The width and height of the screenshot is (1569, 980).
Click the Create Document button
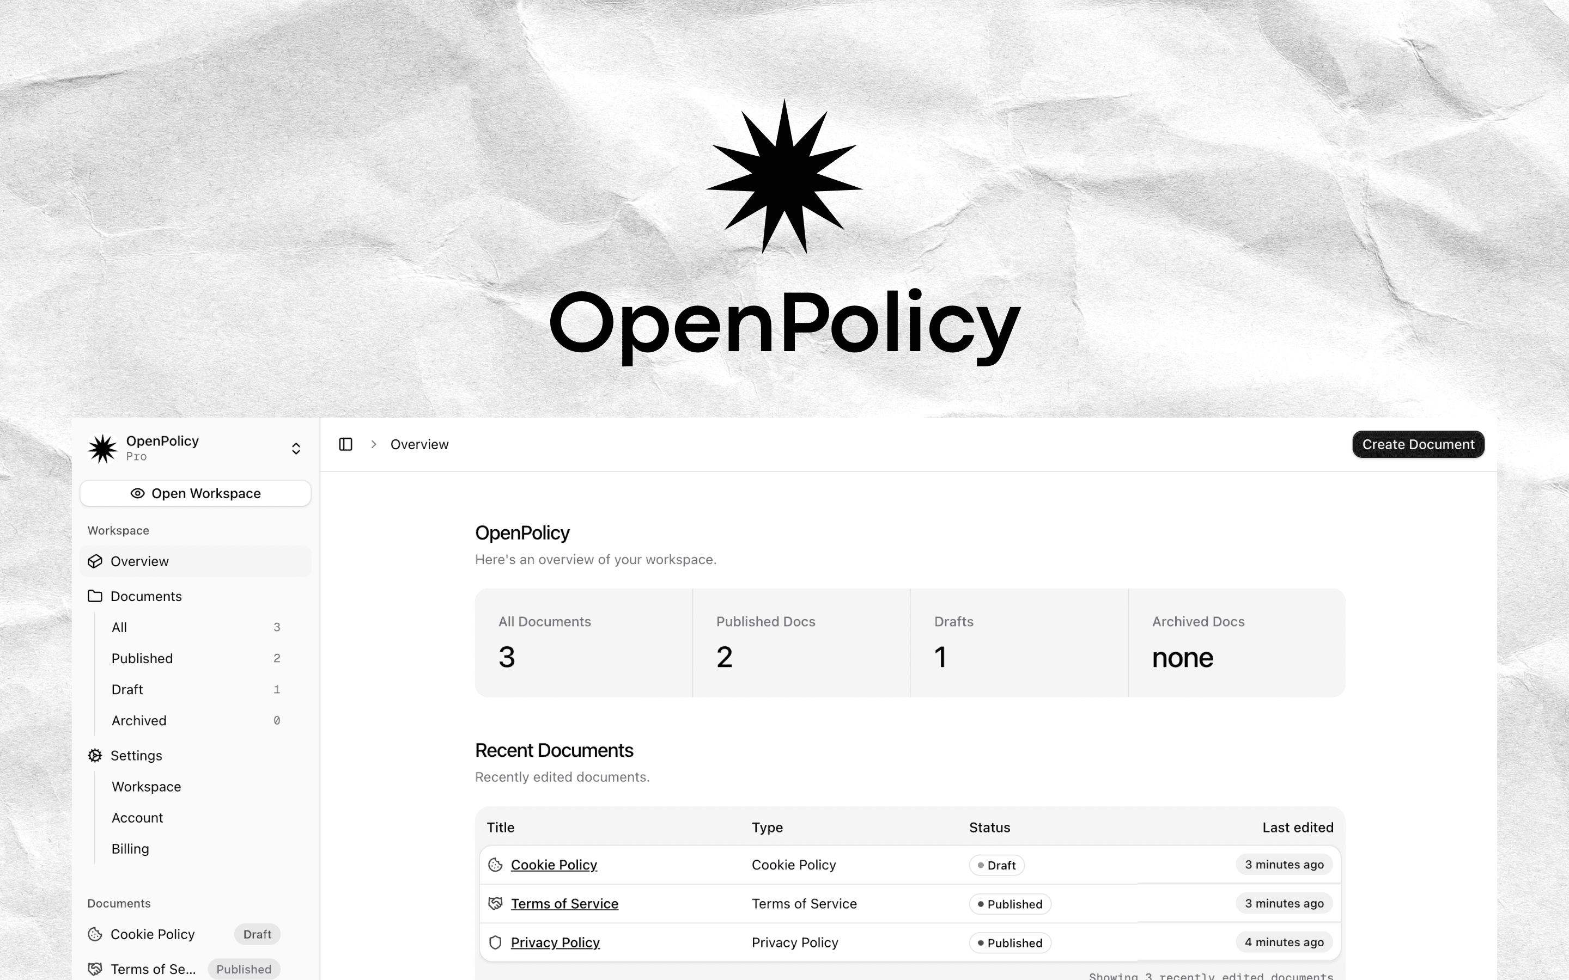click(x=1419, y=444)
